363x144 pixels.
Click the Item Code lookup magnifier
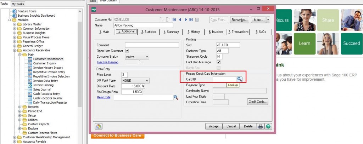click(176, 98)
